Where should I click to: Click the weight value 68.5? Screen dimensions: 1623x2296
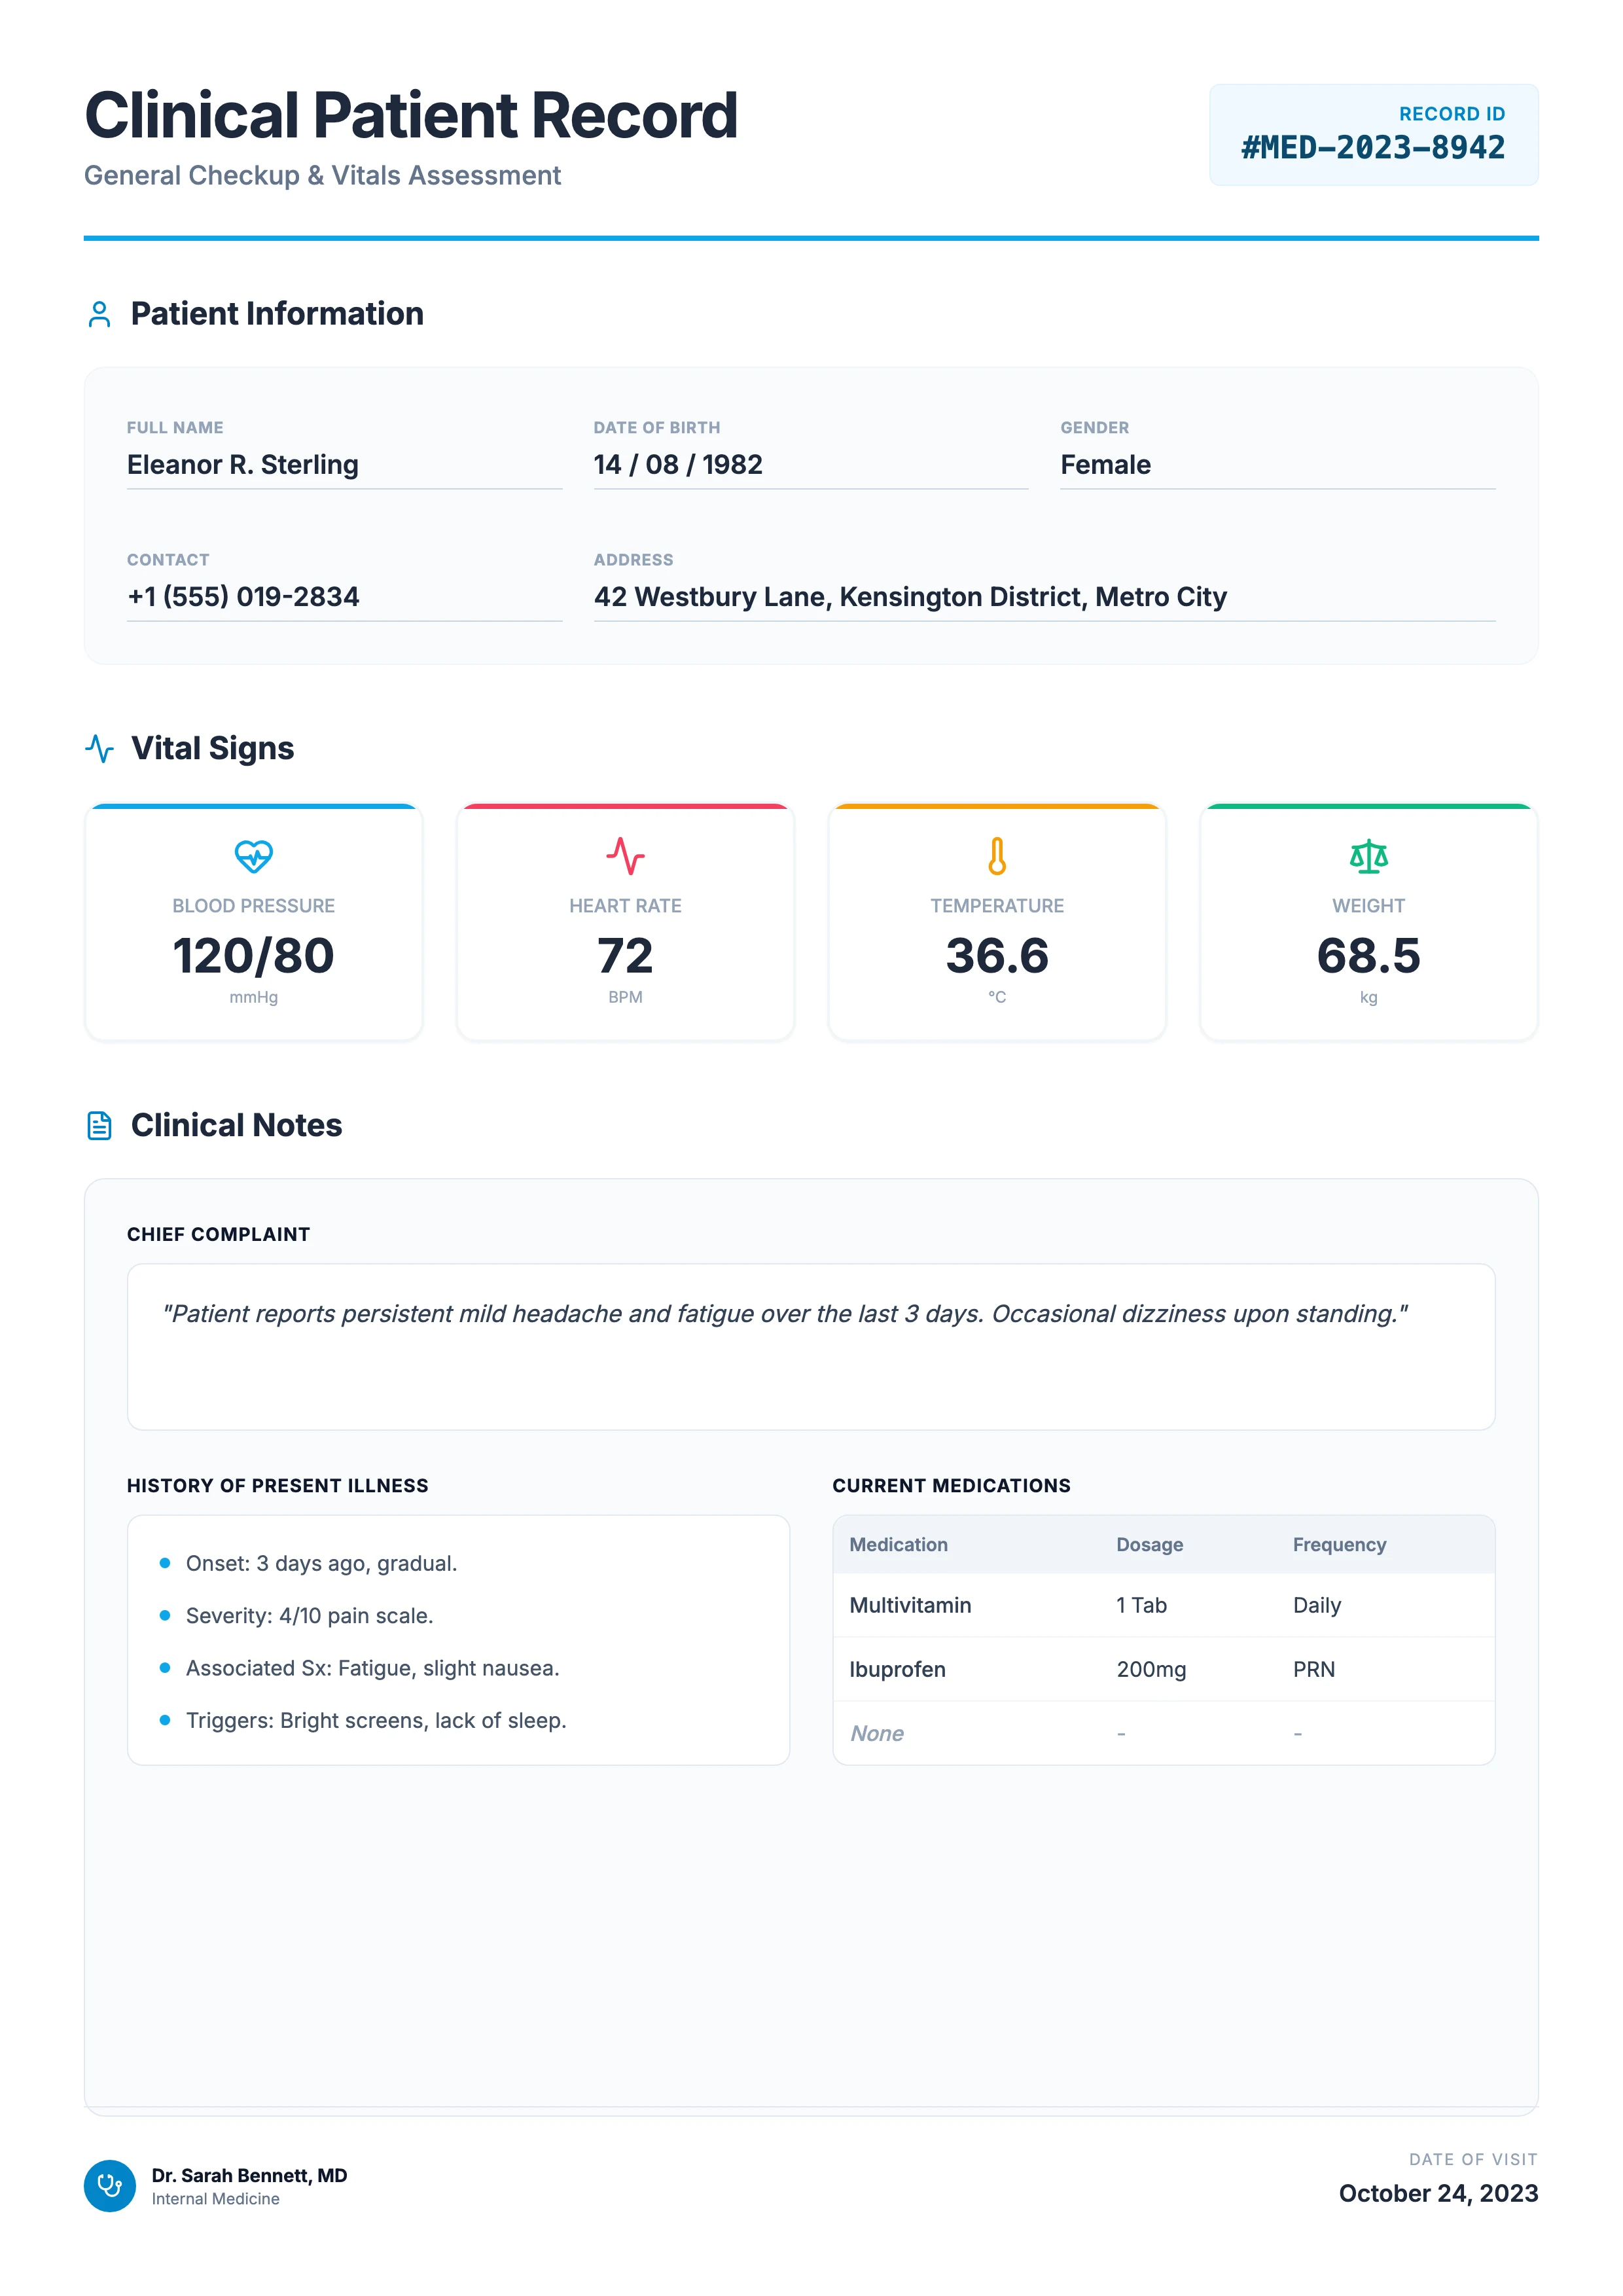click(x=1368, y=955)
